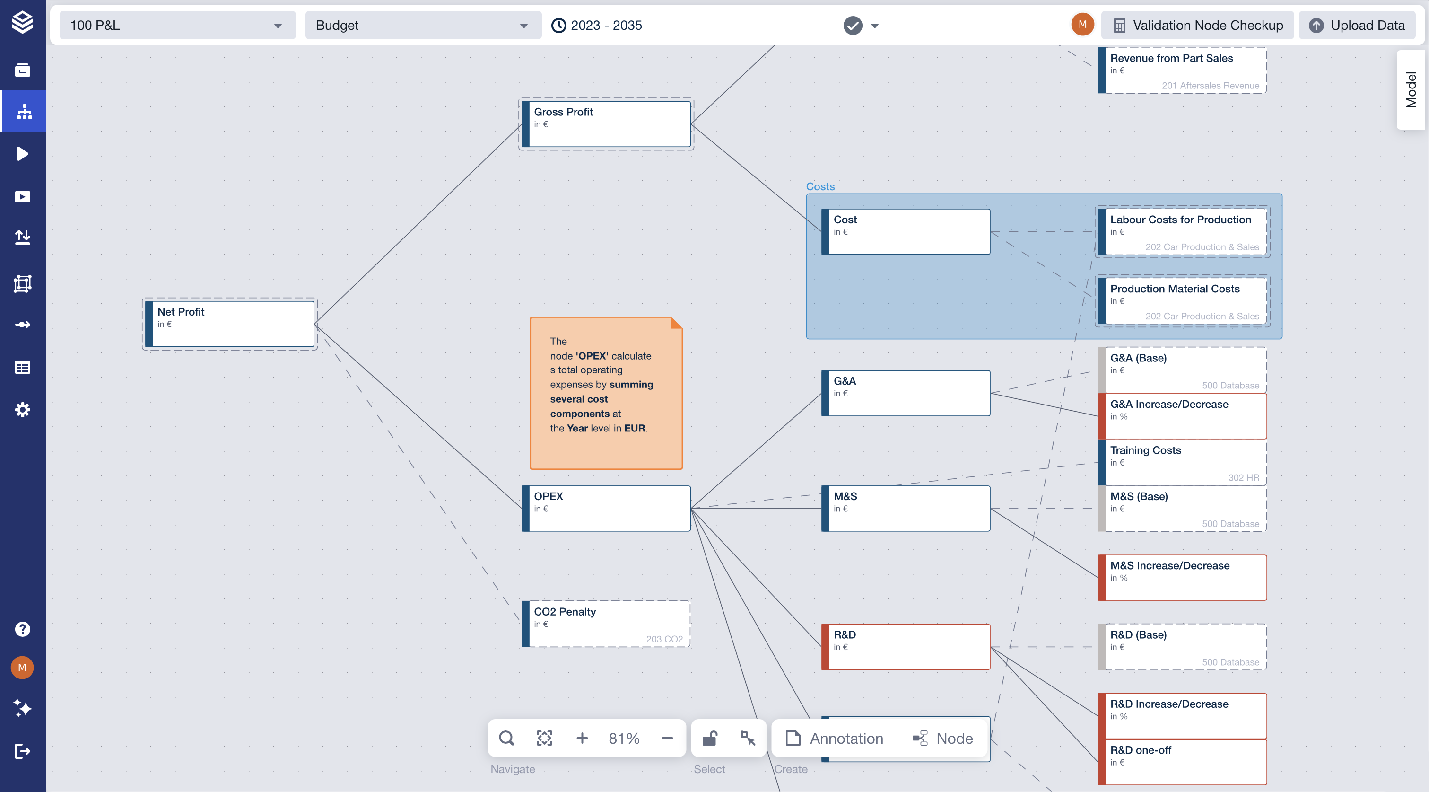Click the settings gear in sidebar
The image size is (1429, 792).
tap(23, 410)
